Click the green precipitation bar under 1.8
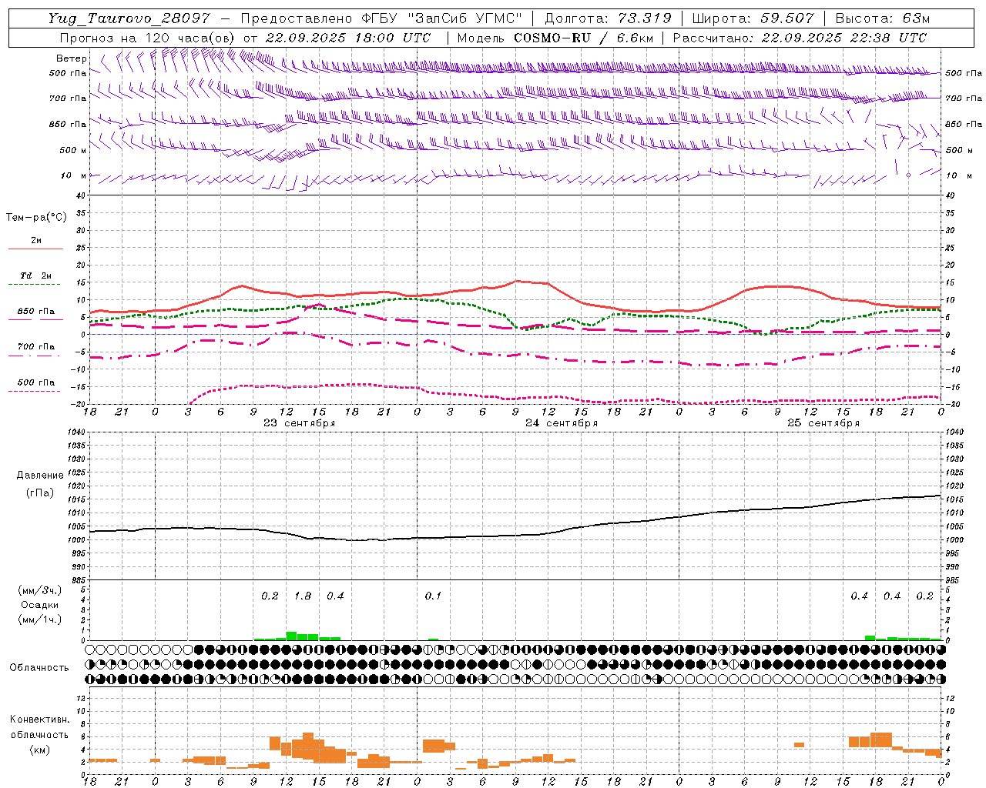This screenshot has height=788, width=986. pos(302,636)
